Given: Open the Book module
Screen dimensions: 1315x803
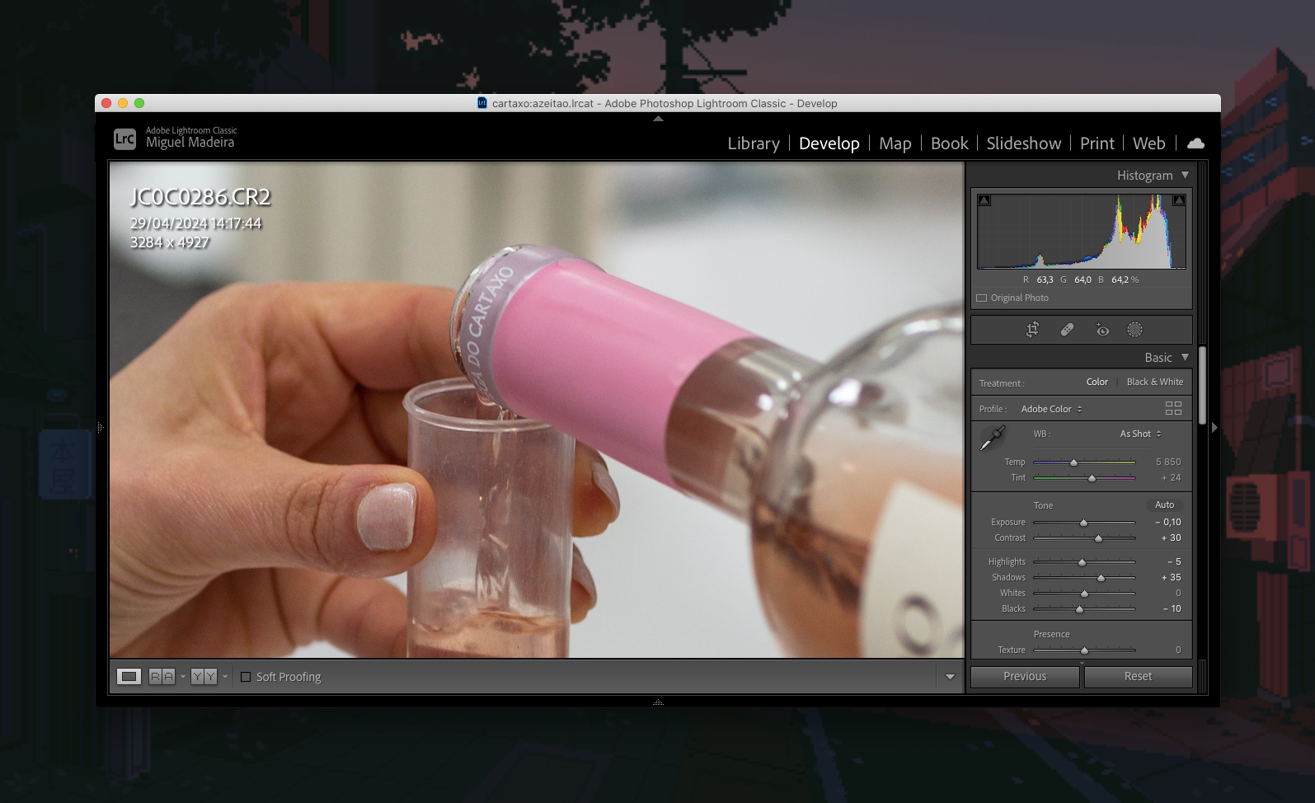Looking at the screenshot, I should click(x=950, y=143).
